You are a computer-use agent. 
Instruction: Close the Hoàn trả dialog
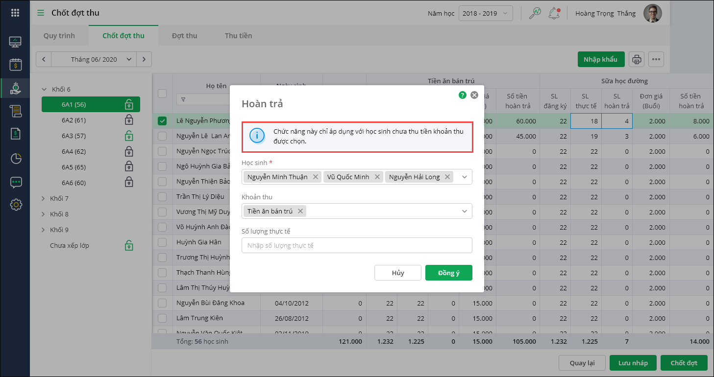pyautogui.click(x=474, y=95)
